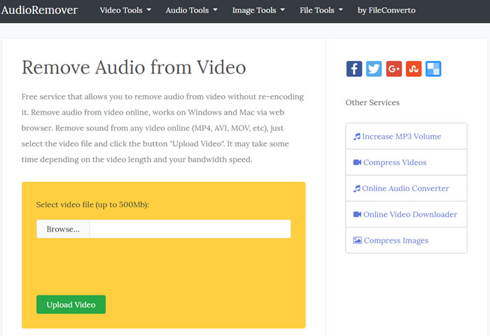490x336 pixels.
Task: Click camera icon beside Compress Videos
Action: (x=357, y=162)
